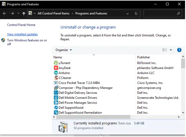Click the horizontal scrollbar right arrow
The width and height of the screenshot is (186, 137).
179,117
